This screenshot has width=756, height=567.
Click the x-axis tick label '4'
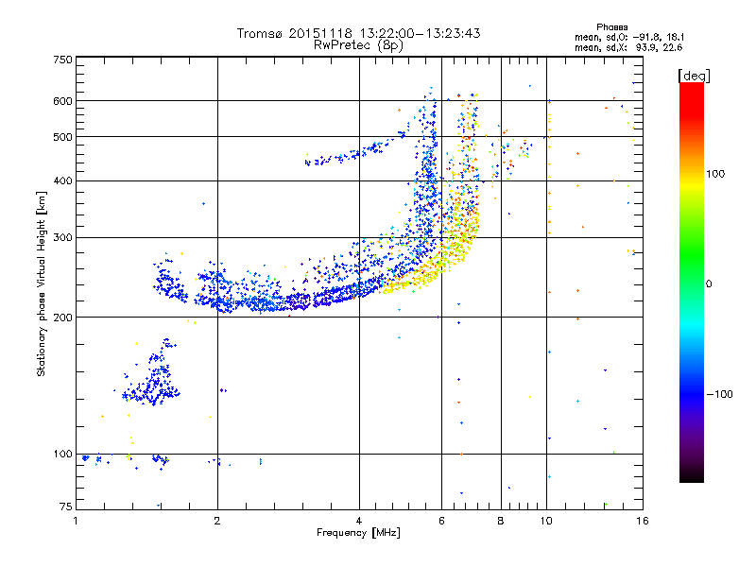[x=359, y=521]
